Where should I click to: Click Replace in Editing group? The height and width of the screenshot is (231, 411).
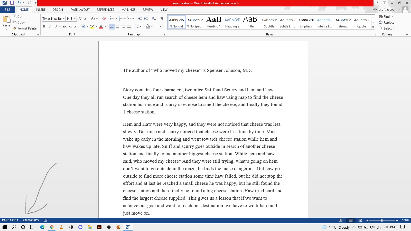[387, 23]
